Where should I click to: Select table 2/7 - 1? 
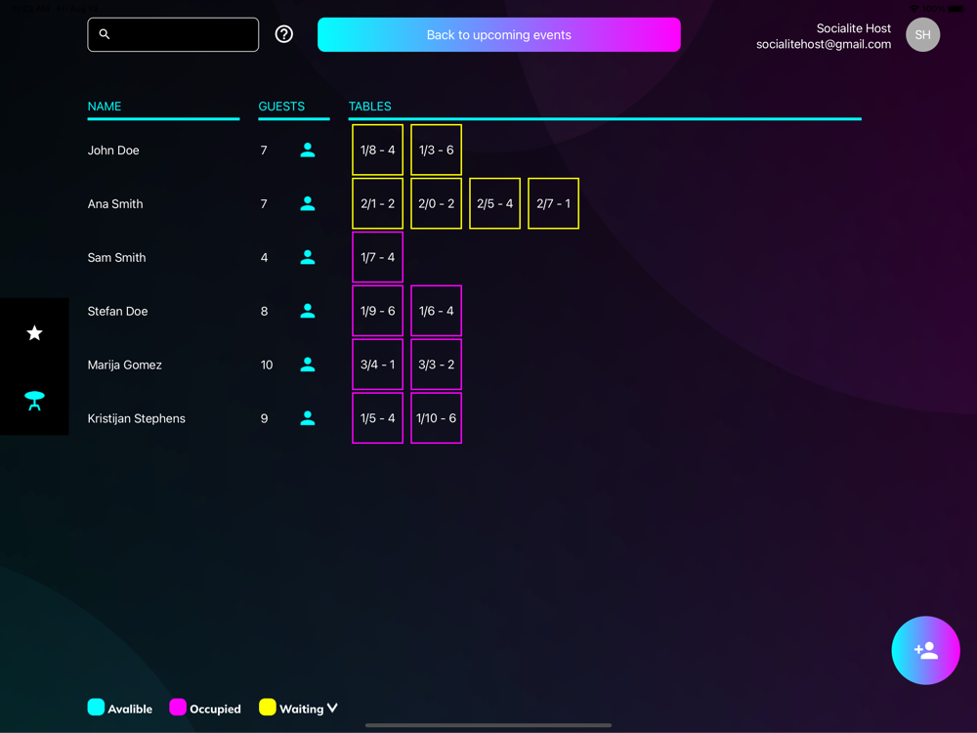tap(553, 204)
